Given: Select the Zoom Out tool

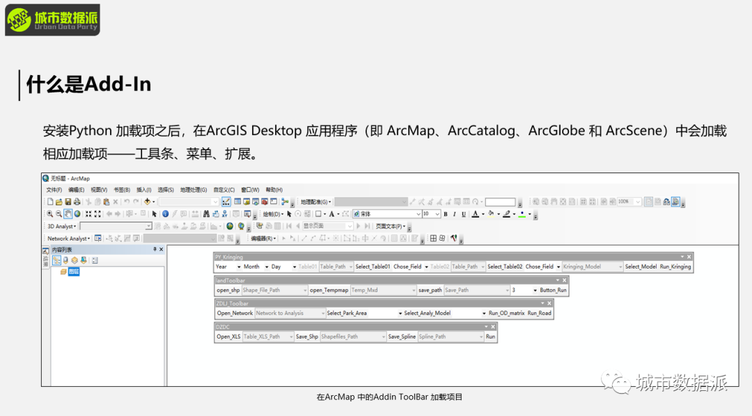Looking at the screenshot, I should [58, 214].
